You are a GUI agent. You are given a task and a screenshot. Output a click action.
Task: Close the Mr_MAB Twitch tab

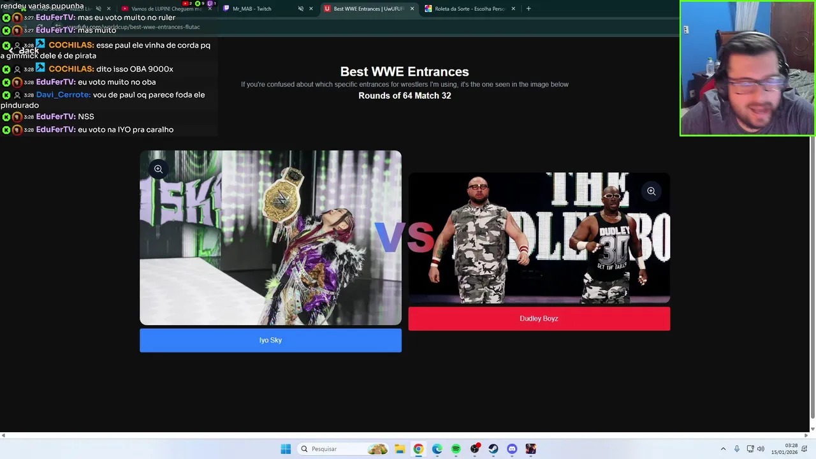311,9
